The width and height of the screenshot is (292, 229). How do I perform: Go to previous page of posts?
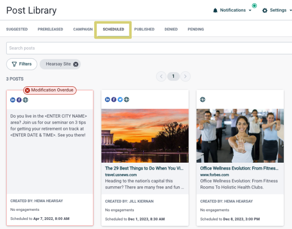[x=161, y=76]
